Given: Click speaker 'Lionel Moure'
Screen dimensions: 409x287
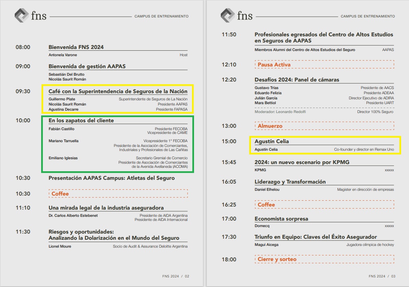Looking at the screenshot, I should click(60, 246).
